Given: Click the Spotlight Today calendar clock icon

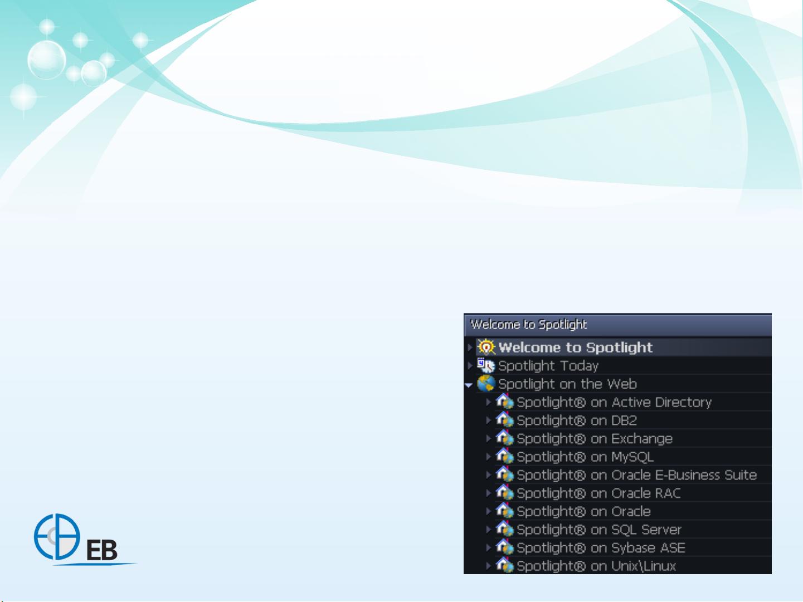Looking at the screenshot, I should point(486,365).
